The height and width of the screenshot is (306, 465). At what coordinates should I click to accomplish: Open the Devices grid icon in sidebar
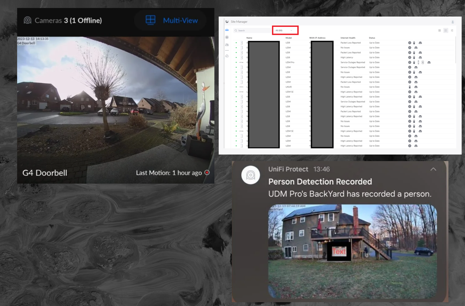pos(226,37)
